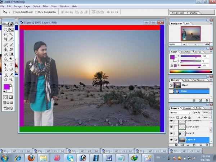
Task: Open the Filter menu
Action: [46, 6]
